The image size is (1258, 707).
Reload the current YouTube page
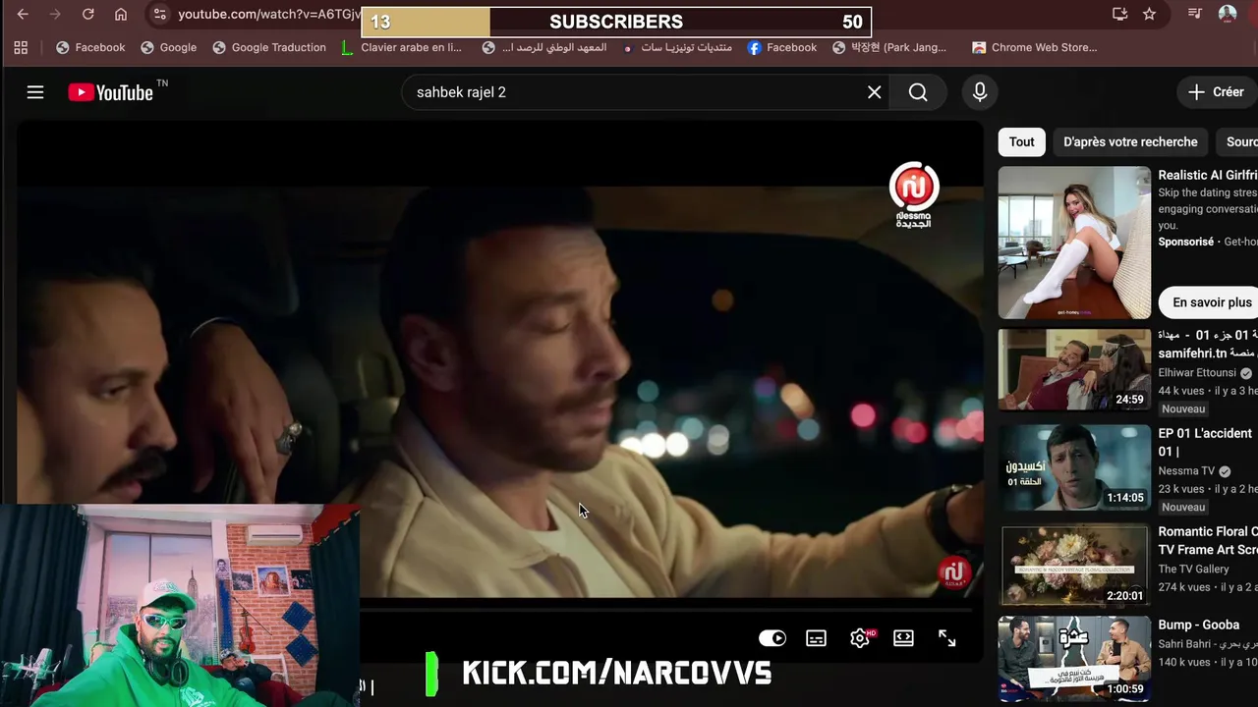tap(88, 14)
